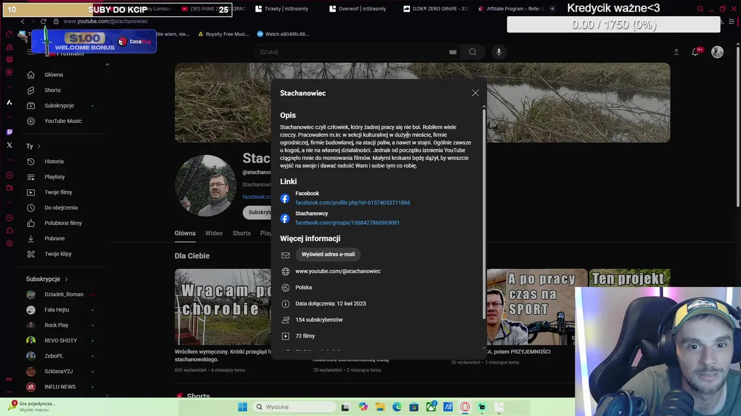
Task: Click the Stachanowiec channel avatar
Action: click(x=206, y=185)
